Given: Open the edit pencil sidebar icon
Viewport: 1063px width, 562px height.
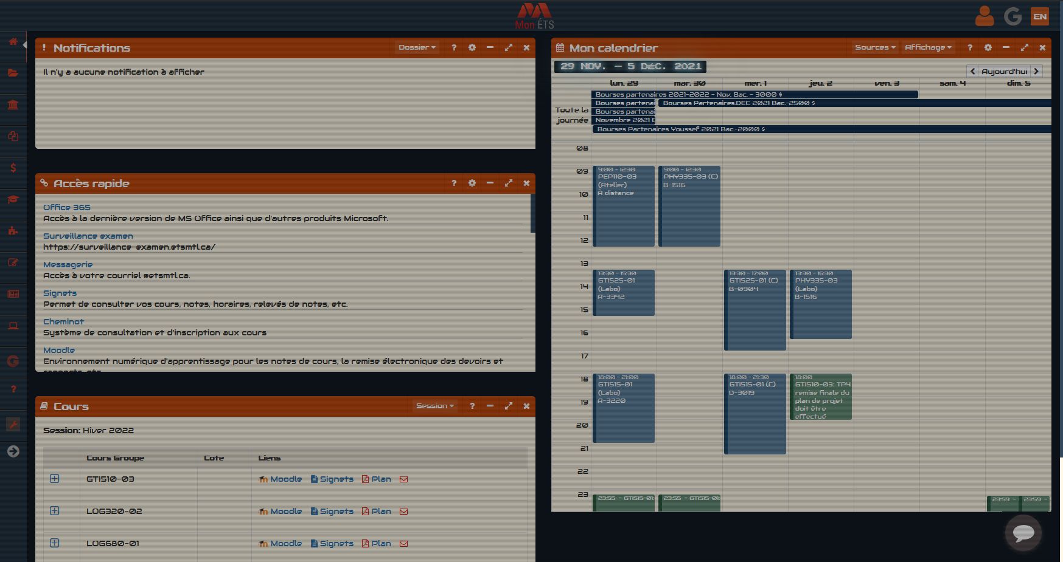Looking at the screenshot, I should 13,262.
